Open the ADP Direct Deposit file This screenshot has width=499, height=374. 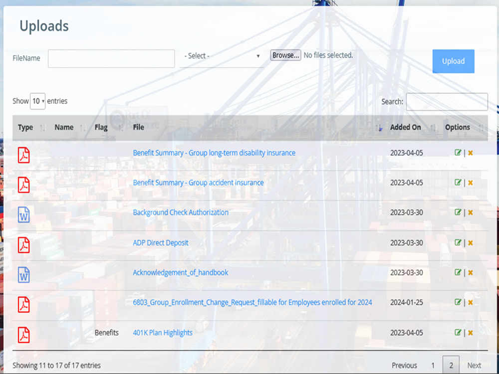pos(160,243)
